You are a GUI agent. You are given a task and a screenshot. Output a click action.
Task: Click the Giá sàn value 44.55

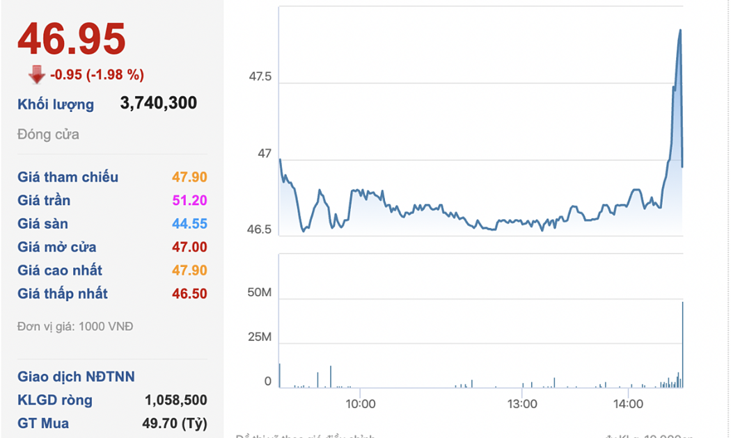click(189, 224)
